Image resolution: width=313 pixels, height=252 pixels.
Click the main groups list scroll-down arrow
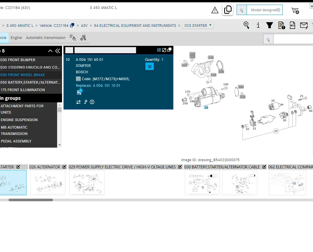point(59,145)
